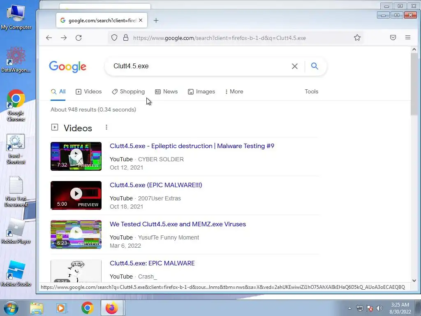Screen dimensions: 421x316
Task: Open Videos section three-dot options
Action: coord(106,127)
